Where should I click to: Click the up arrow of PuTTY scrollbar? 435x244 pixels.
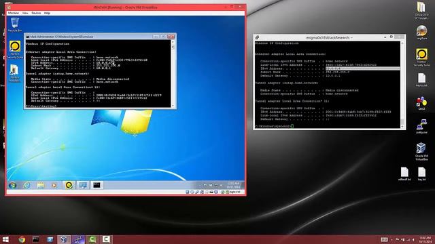[402, 43]
